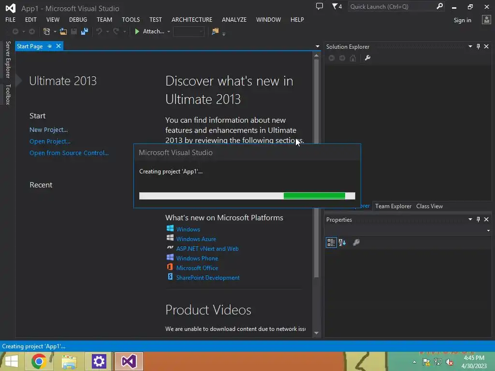
Task: Click the Windows Start button
Action: (12, 361)
